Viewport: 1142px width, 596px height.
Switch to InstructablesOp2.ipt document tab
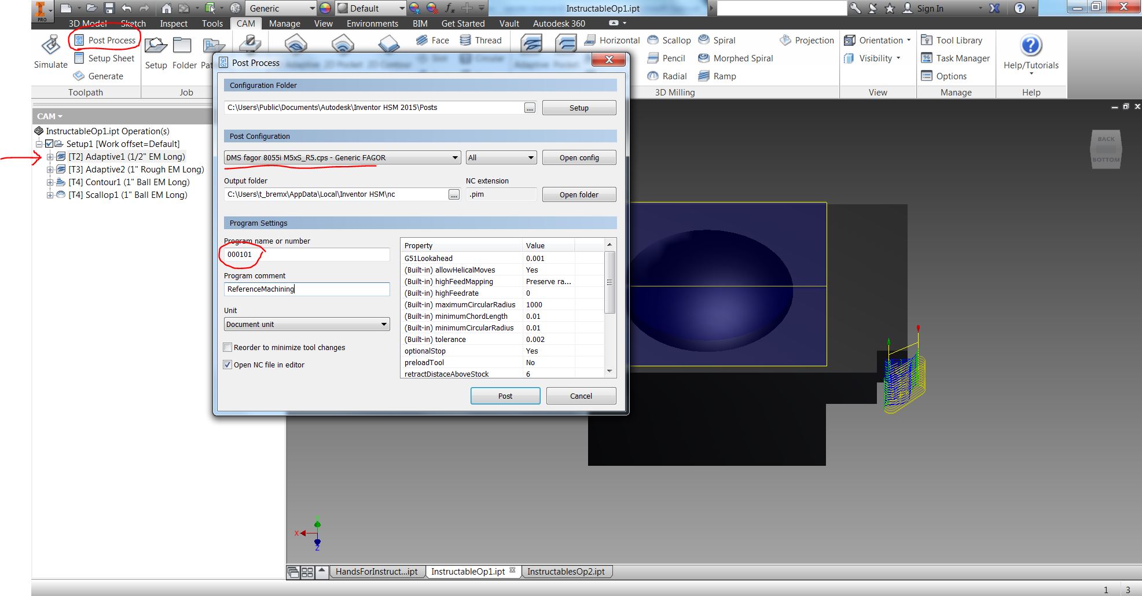coord(566,572)
